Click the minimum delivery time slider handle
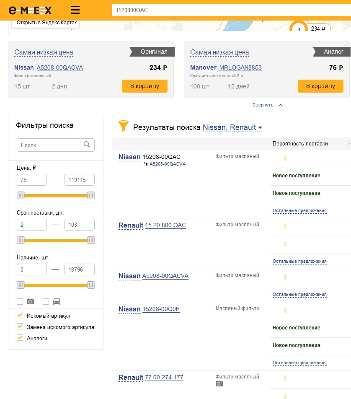The height and width of the screenshot is (399, 351). coord(21,240)
